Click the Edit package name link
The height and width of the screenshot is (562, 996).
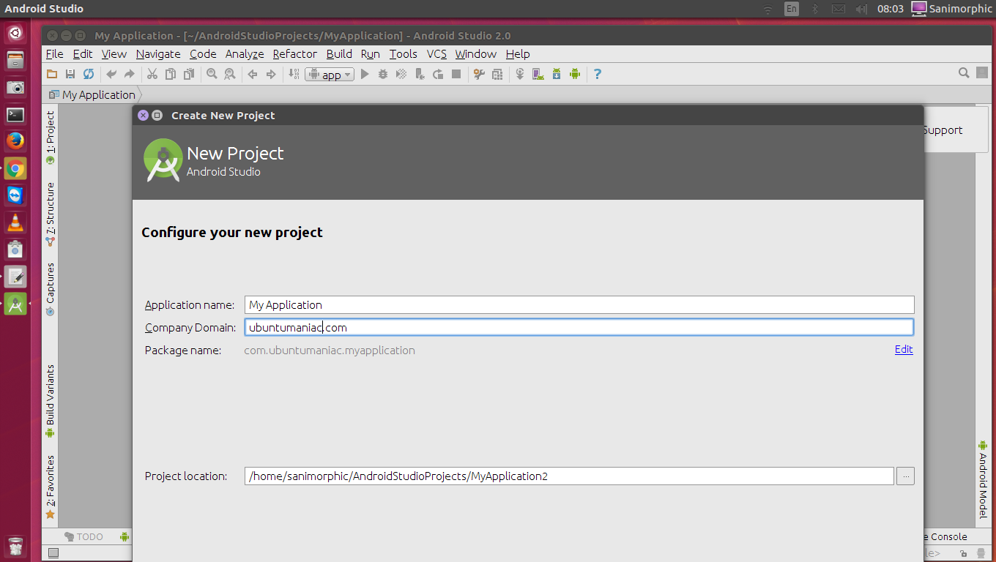tap(904, 350)
